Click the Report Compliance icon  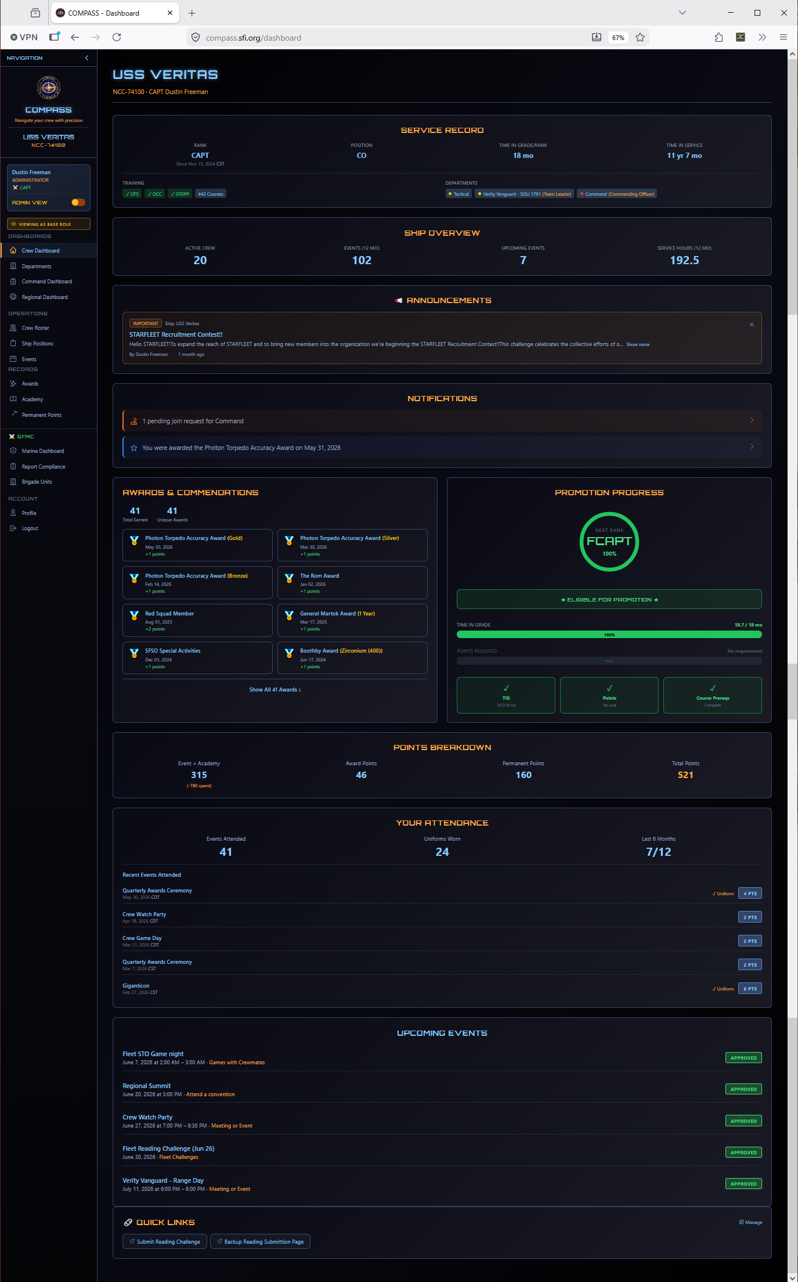click(13, 467)
